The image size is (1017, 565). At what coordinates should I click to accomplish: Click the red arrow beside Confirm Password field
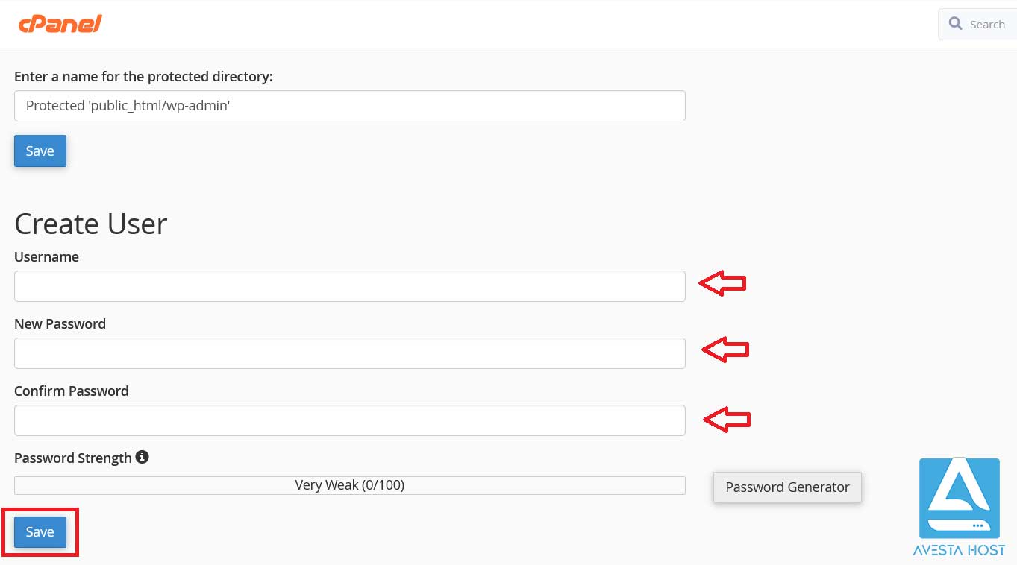tap(727, 420)
